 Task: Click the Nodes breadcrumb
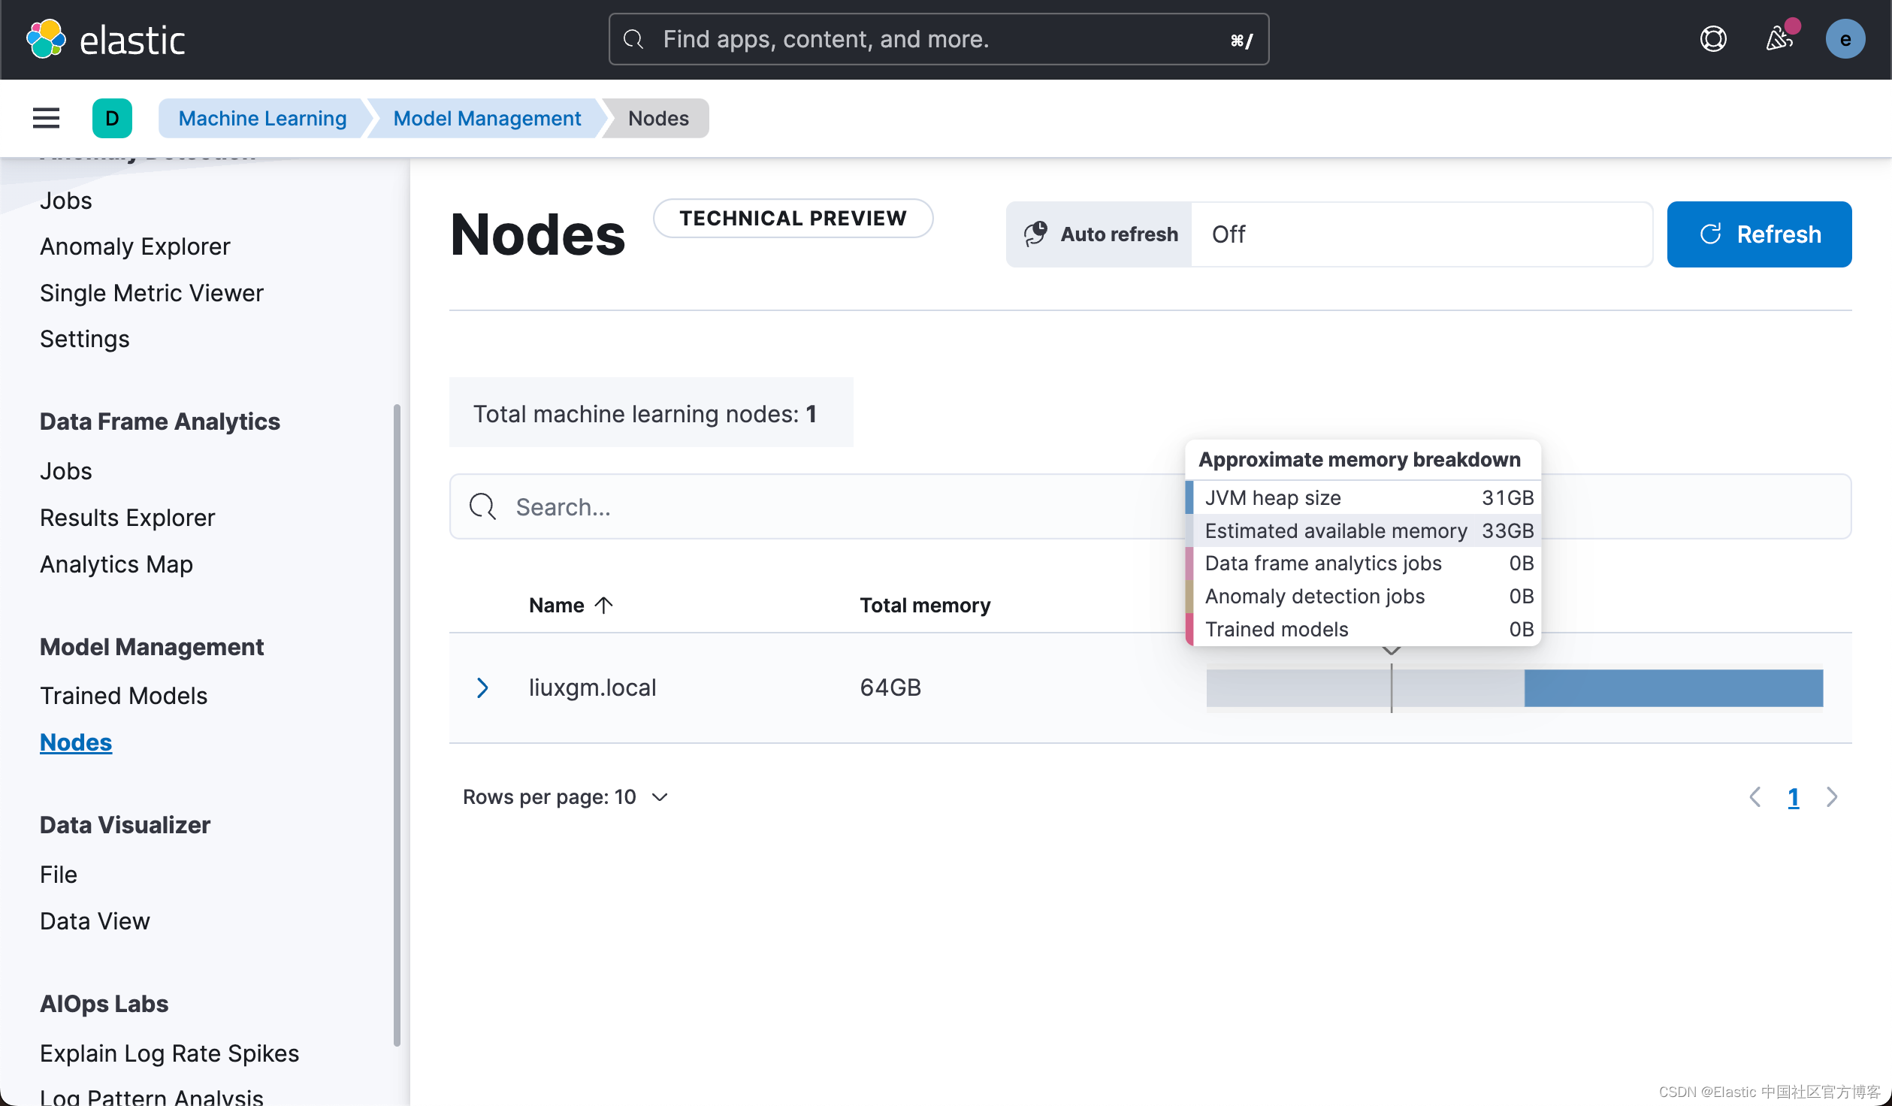(658, 118)
